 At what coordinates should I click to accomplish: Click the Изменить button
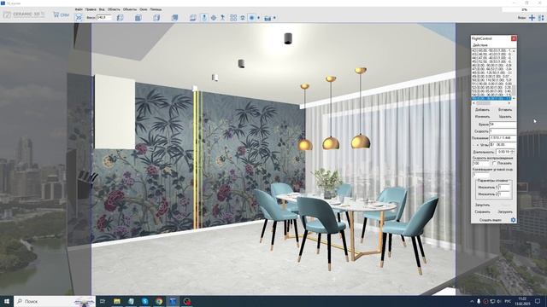coord(482,117)
